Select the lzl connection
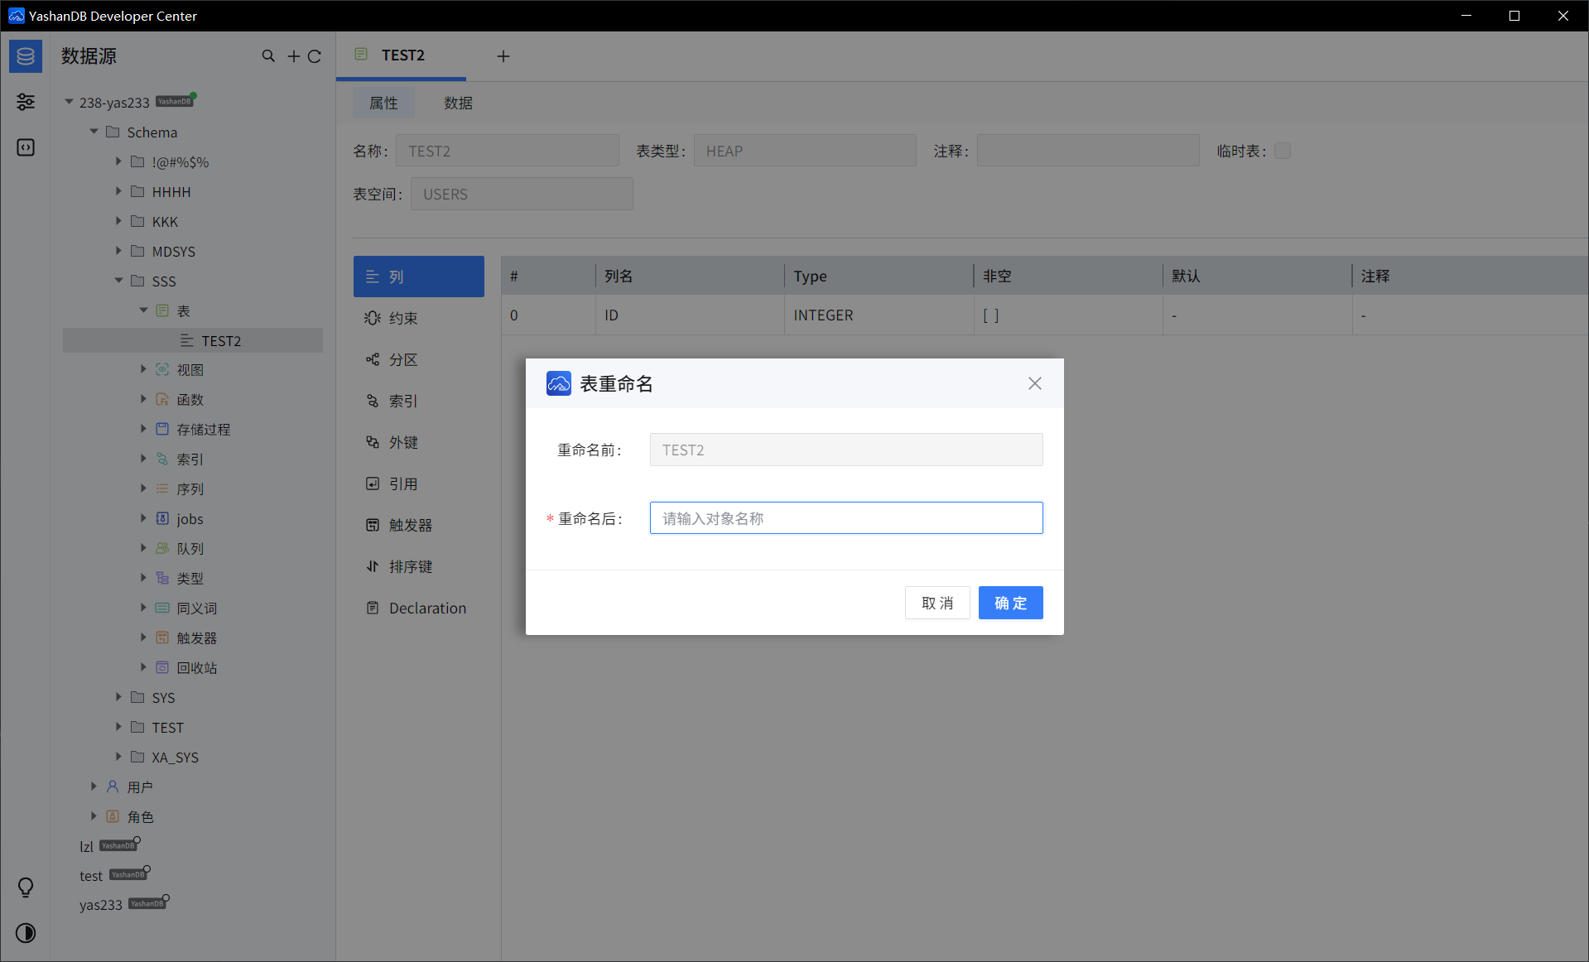 86,846
